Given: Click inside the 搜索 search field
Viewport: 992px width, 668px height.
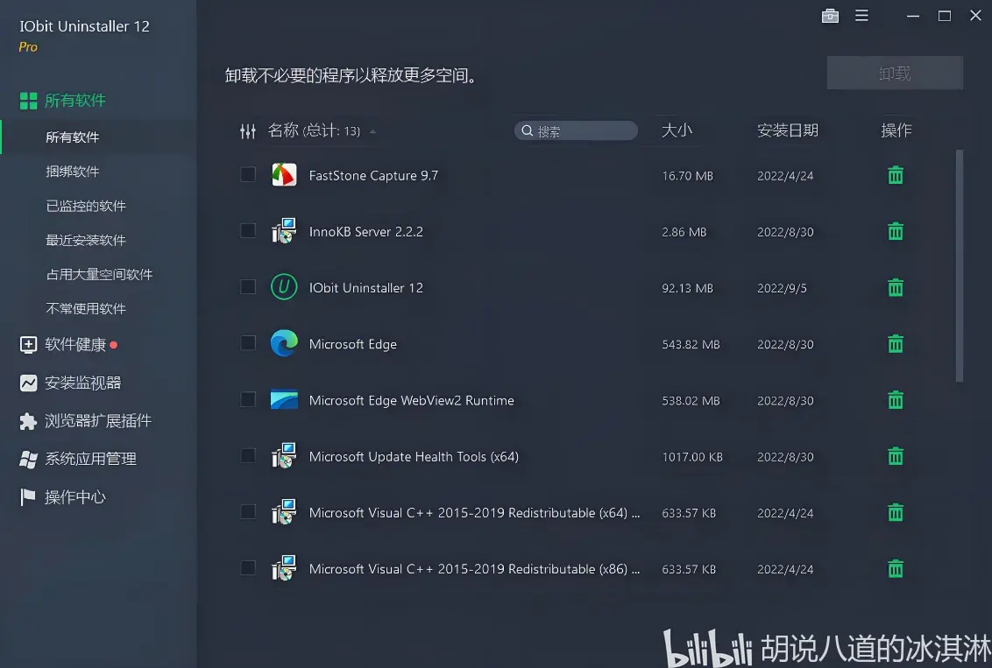Looking at the screenshot, I should coord(576,130).
